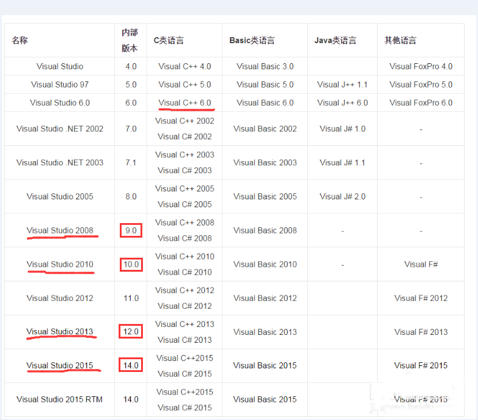Click the Visual J++ 1.1 cell
478x420 pixels.
pyautogui.click(x=342, y=84)
